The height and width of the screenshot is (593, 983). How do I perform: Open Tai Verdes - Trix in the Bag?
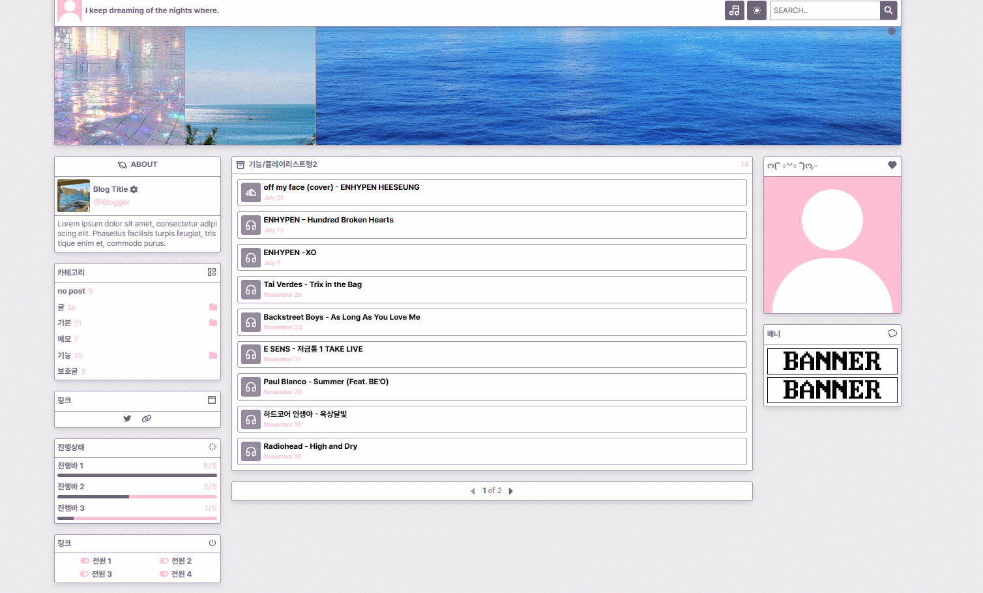coord(312,284)
